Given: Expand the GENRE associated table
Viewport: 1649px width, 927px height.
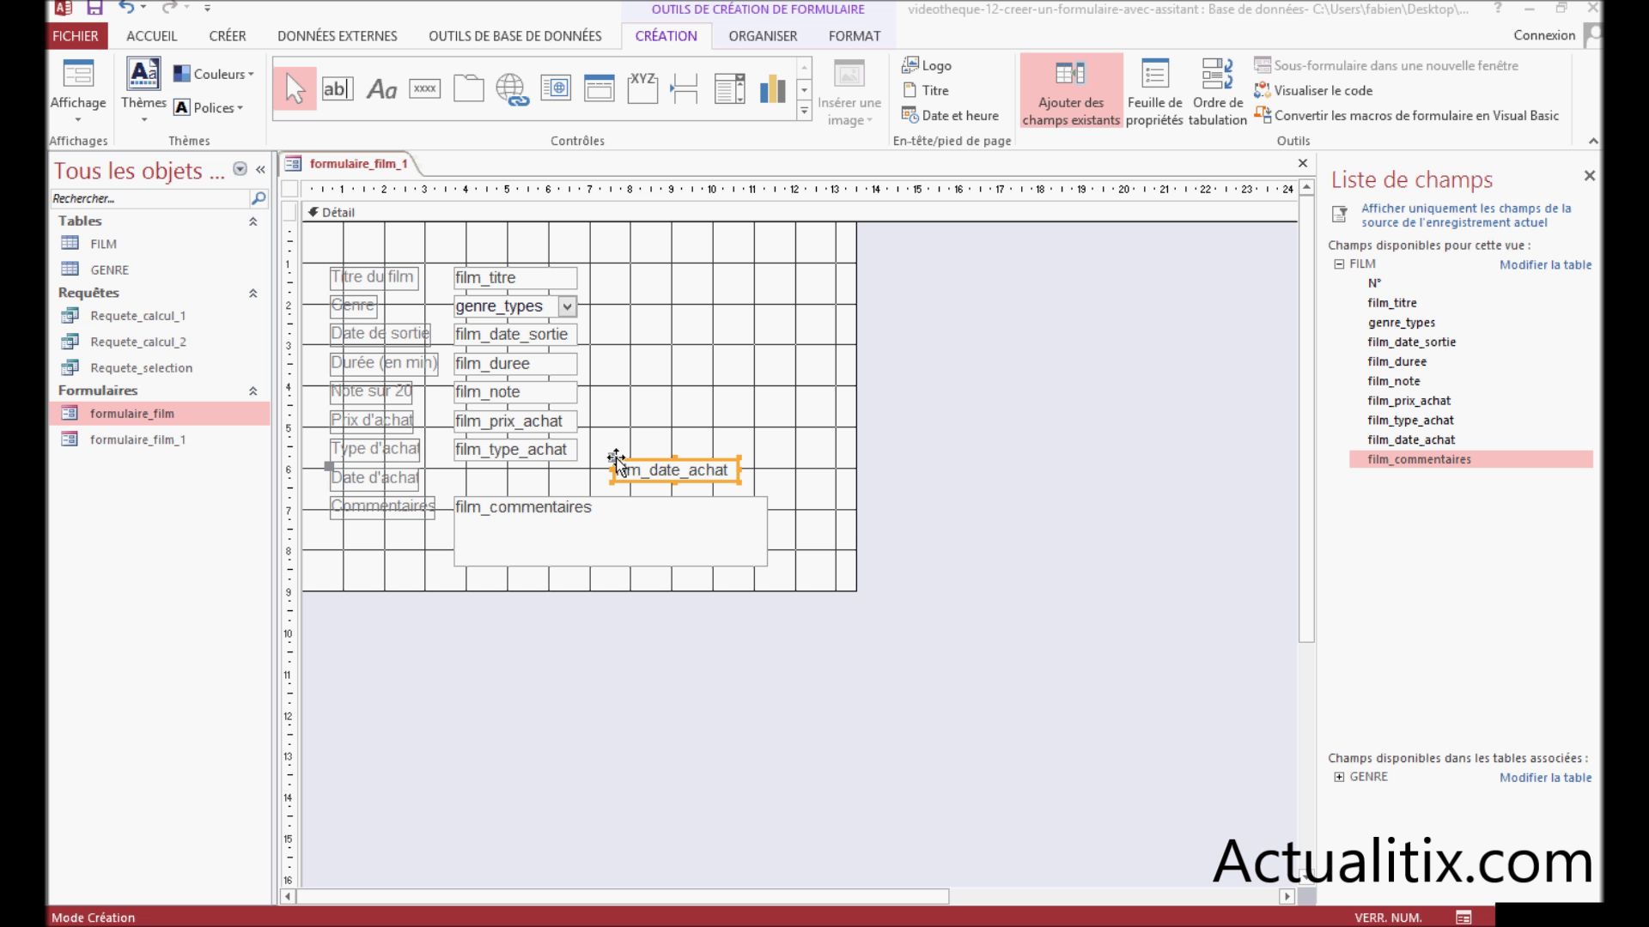Looking at the screenshot, I should pos(1339,777).
